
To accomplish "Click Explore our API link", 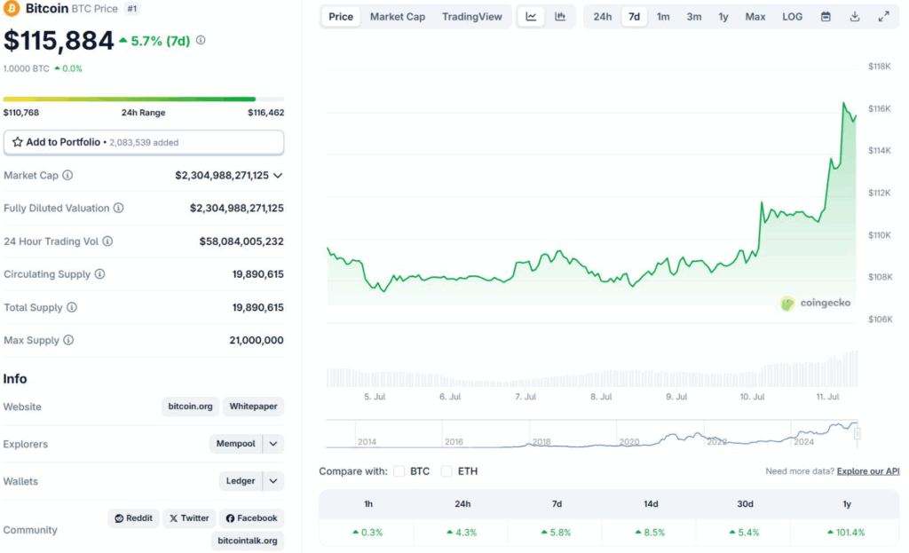I will (868, 471).
